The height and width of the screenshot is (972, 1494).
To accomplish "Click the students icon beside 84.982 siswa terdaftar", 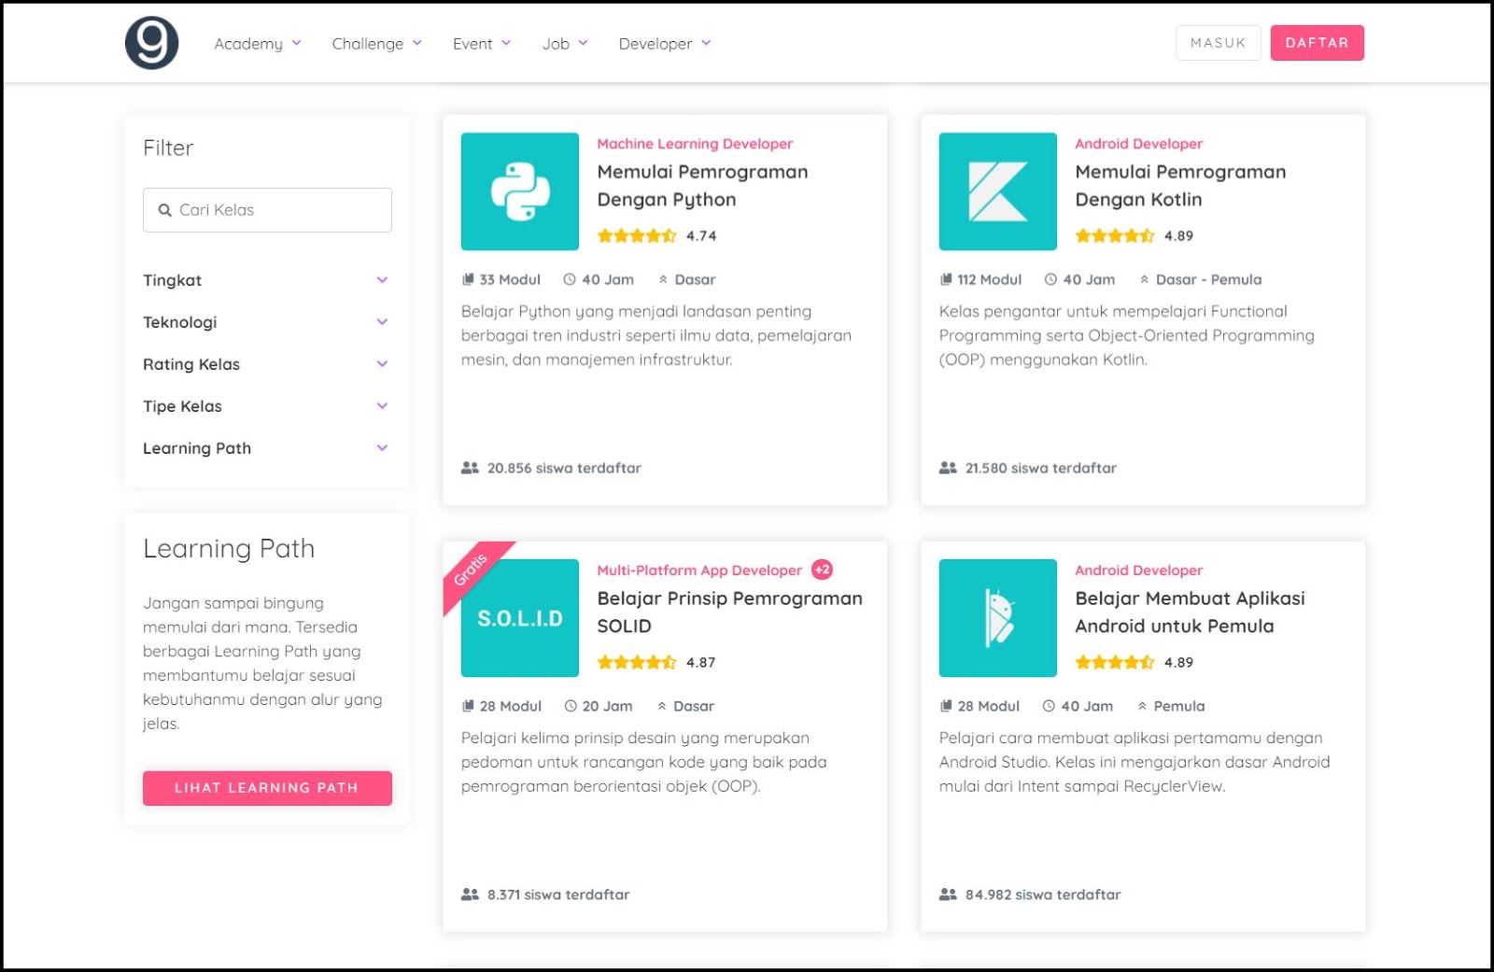I will [947, 894].
